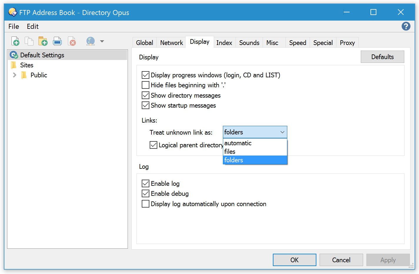Switch to the Index tab
The width and height of the screenshot is (419, 274).
tap(224, 43)
